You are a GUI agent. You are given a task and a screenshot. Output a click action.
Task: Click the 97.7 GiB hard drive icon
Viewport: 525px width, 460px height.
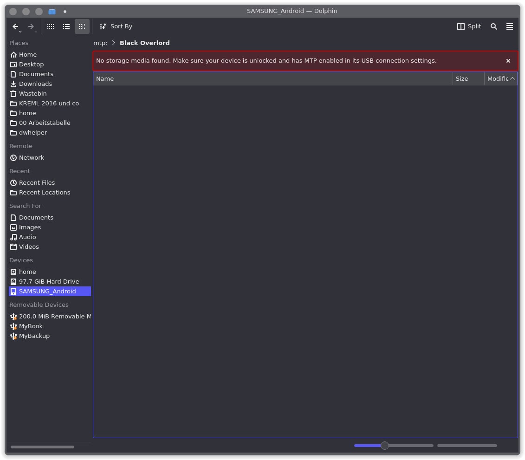point(13,282)
